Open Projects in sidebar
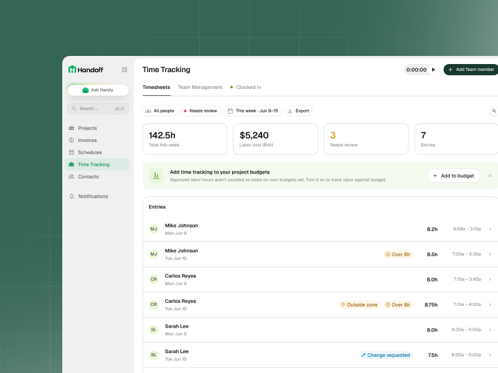Screen dimensions: 498x373 [x=98, y=128]
